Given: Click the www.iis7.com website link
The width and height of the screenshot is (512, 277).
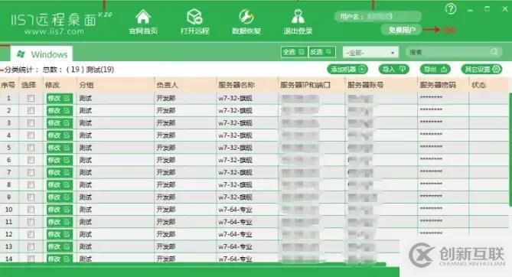Looking at the screenshot, I should pyautogui.click(x=54, y=31).
